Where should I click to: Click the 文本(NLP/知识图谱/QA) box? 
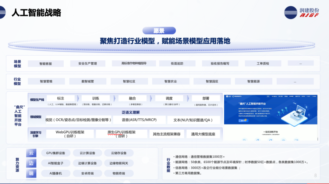tap(193, 120)
